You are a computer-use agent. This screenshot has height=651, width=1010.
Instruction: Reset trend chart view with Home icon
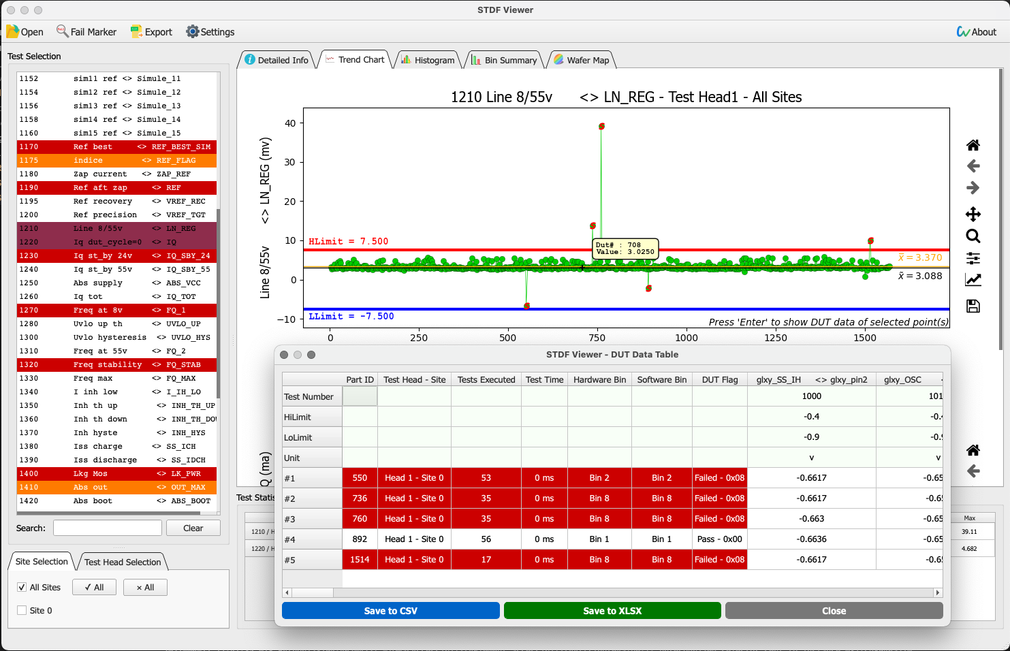click(973, 145)
